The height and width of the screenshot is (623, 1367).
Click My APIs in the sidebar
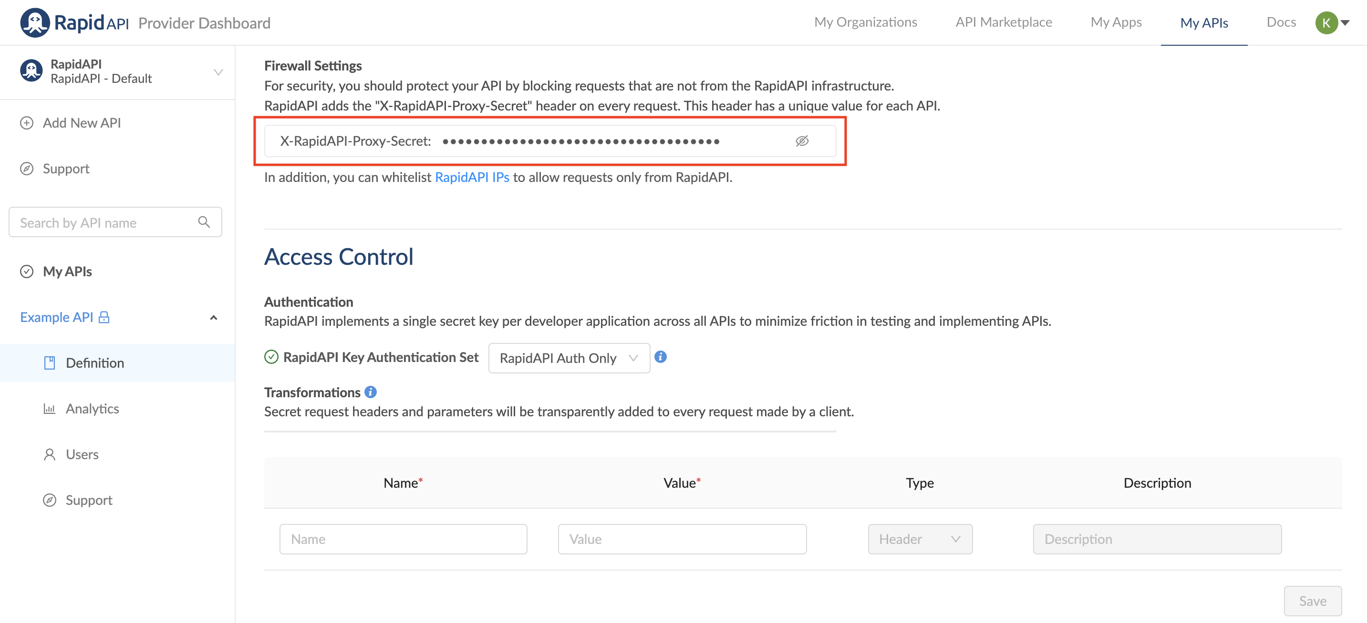[x=67, y=272]
